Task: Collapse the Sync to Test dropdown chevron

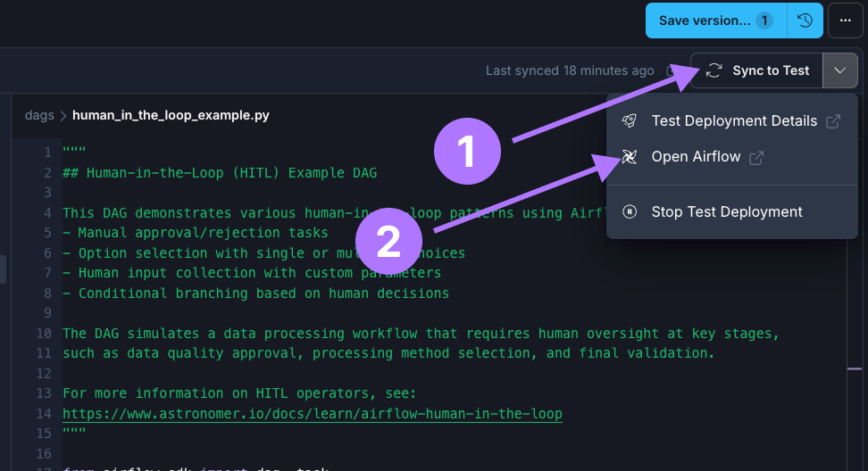Action: [x=840, y=70]
